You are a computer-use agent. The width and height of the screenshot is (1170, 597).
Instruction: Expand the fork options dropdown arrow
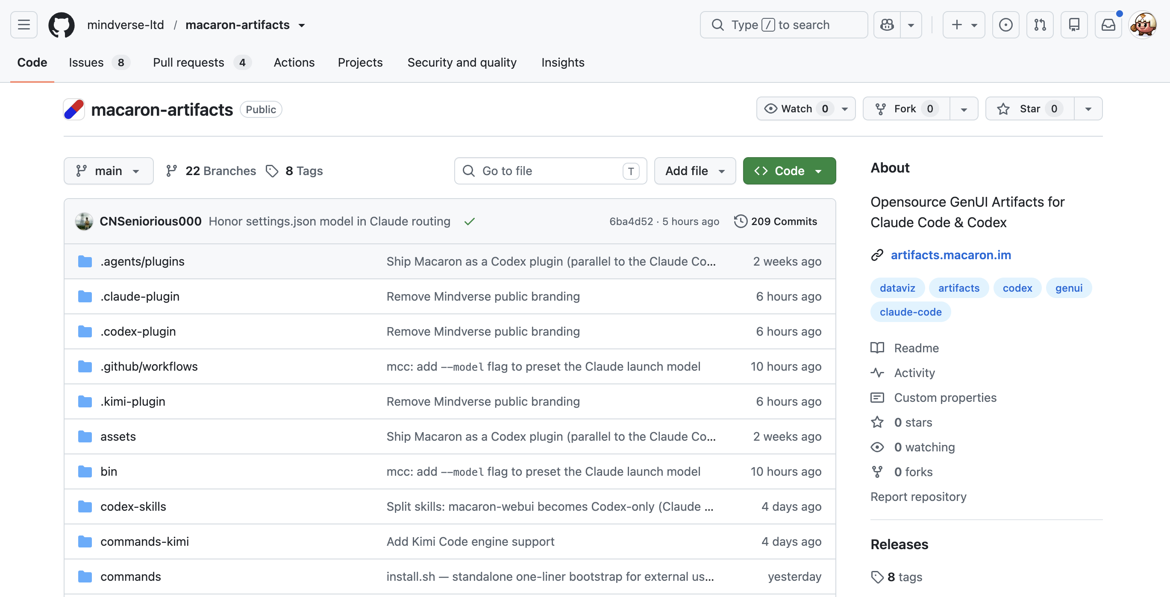[x=964, y=108]
